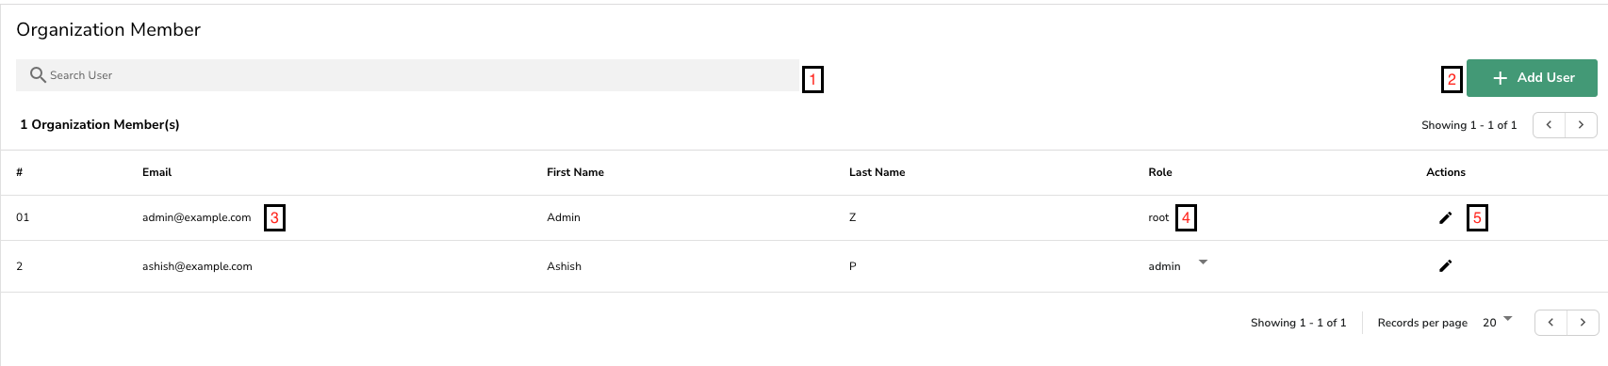Viewport: 1608px width, 366px height.
Task: Open the Records per page dropdown
Action: click(1498, 322)
